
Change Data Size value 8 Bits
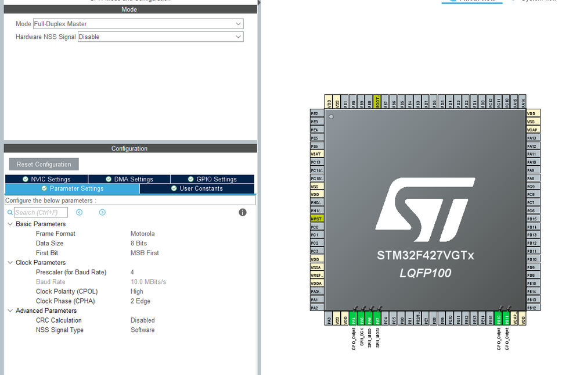139,243
